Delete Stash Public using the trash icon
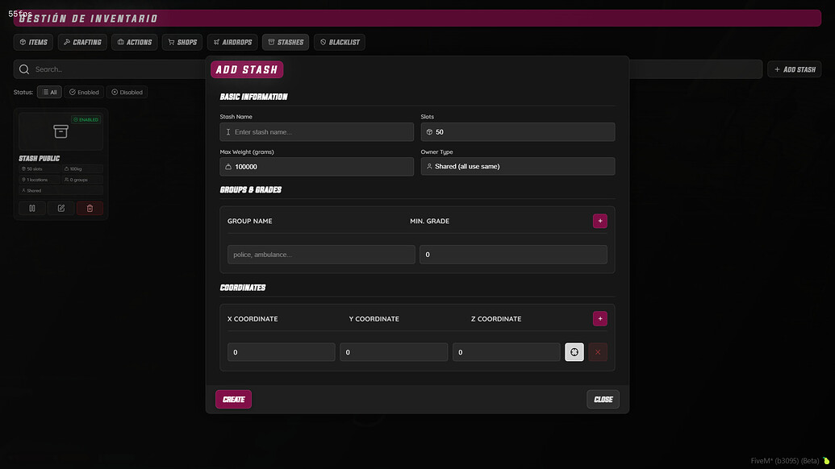The height and width of the screenshot is (469, 835). pos(90,208)
